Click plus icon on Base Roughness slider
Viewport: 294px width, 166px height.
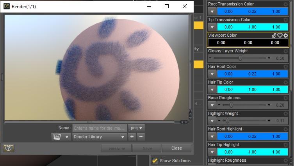(x=269, y=105)
